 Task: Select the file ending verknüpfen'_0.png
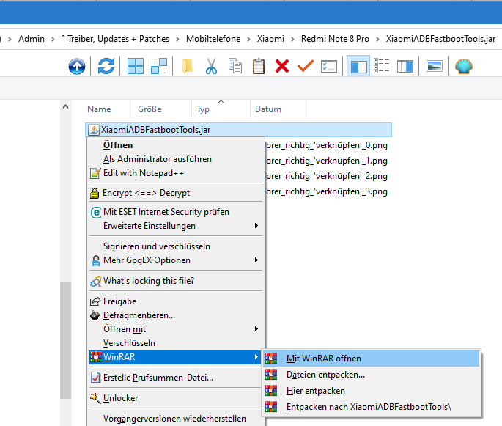[x=327, y=145]
